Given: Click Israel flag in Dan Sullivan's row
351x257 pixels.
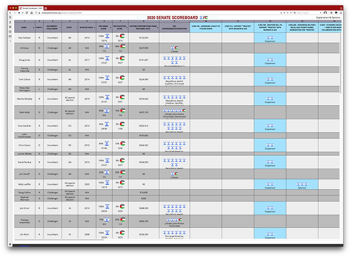Looking at the screenshot, I should [x=107, y=36].
